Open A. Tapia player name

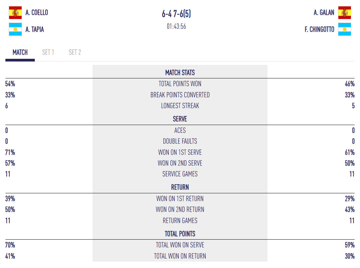click(35, 29)
